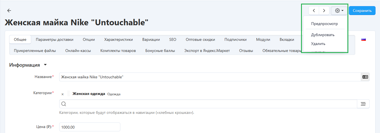Open the gear settings dropdown
Image resolution: width=380 pixels, height=133 pixels.
(x=339, y=11)
